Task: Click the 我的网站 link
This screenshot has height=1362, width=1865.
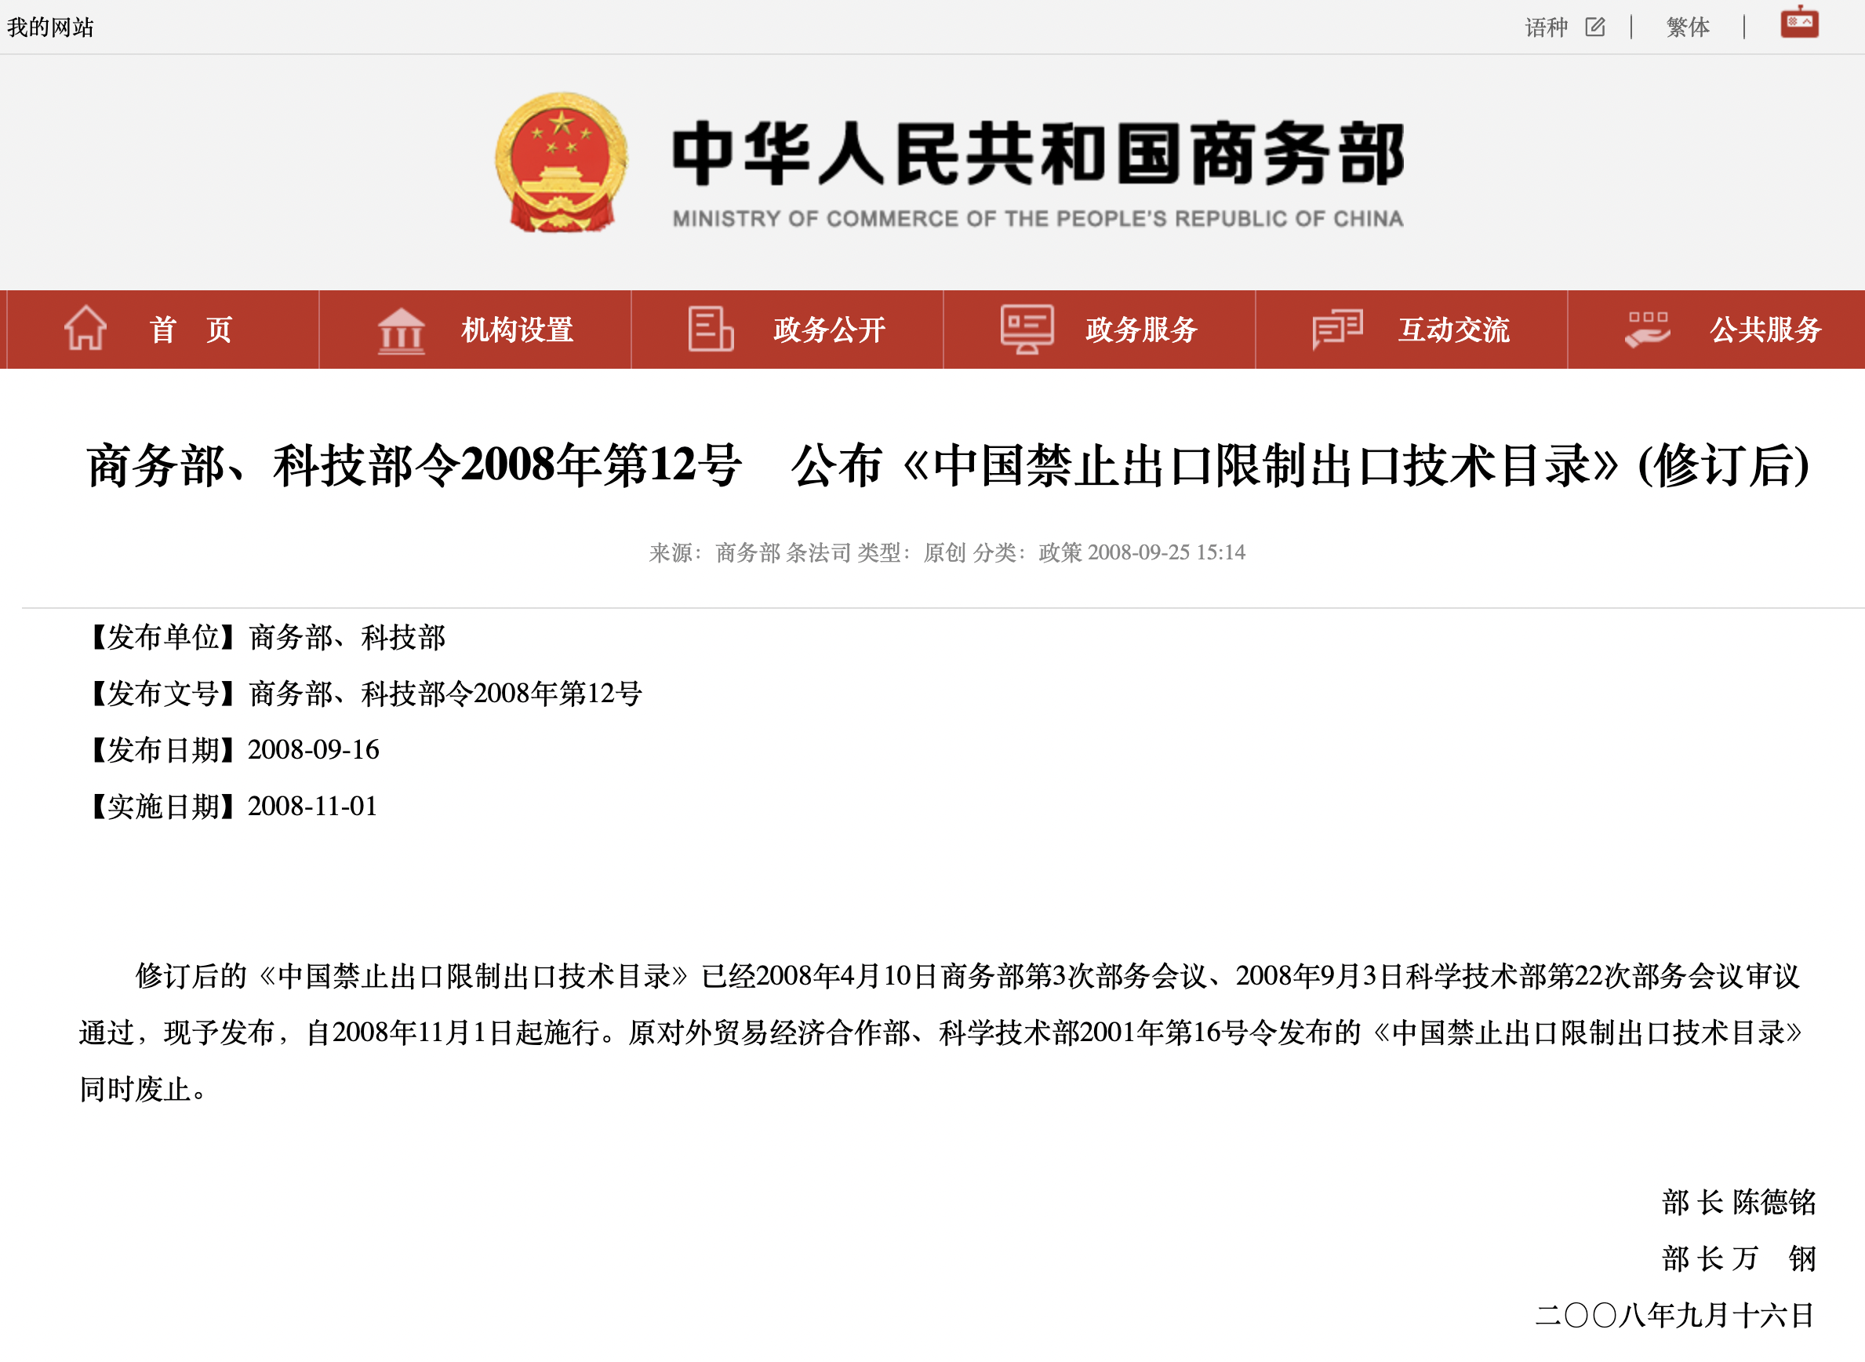Action: click(x=50, y=27)
